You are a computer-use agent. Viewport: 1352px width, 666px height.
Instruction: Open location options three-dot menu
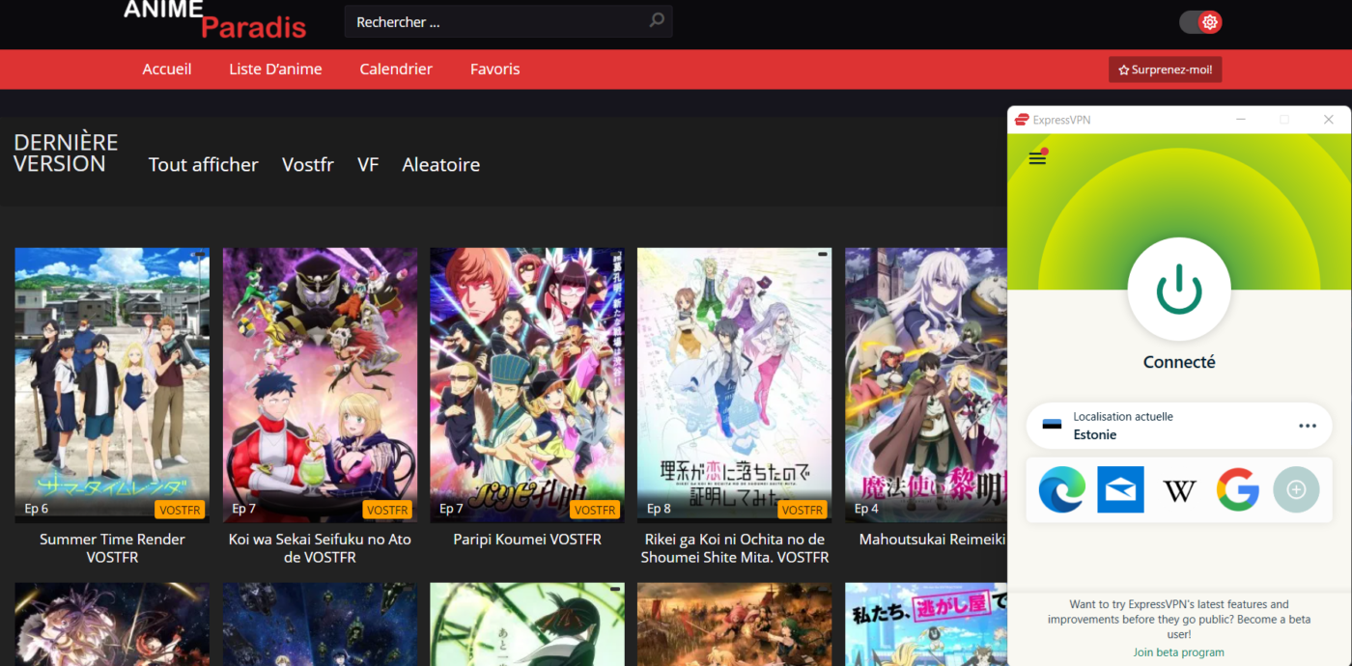[1308, 426]
